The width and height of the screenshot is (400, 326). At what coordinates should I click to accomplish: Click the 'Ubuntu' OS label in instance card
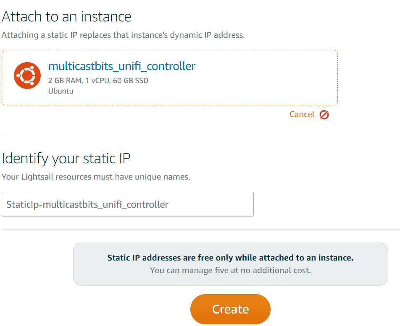[x=61, y=91]
